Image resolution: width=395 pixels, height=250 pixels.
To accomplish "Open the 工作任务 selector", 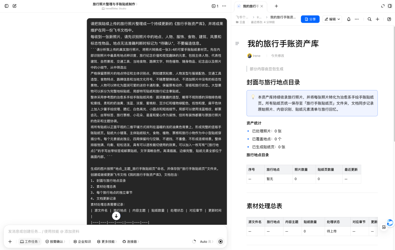I will (30, 242).
